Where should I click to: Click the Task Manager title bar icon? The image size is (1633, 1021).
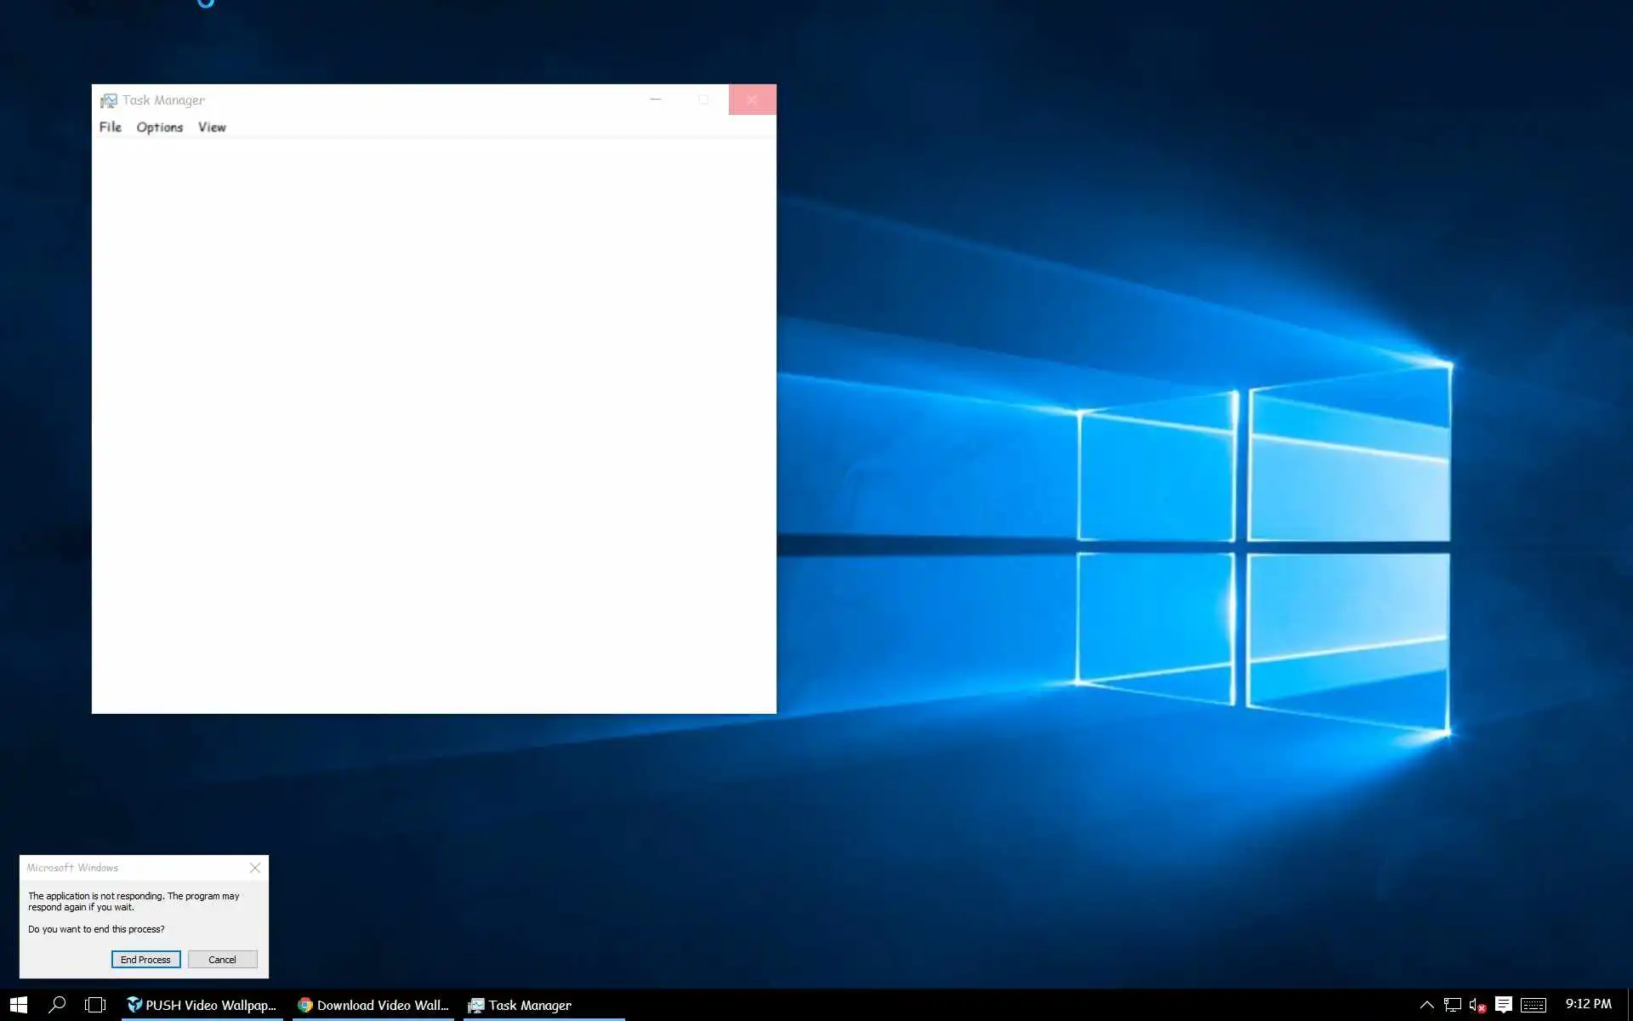pyautogui.click(x=108, y=100)
